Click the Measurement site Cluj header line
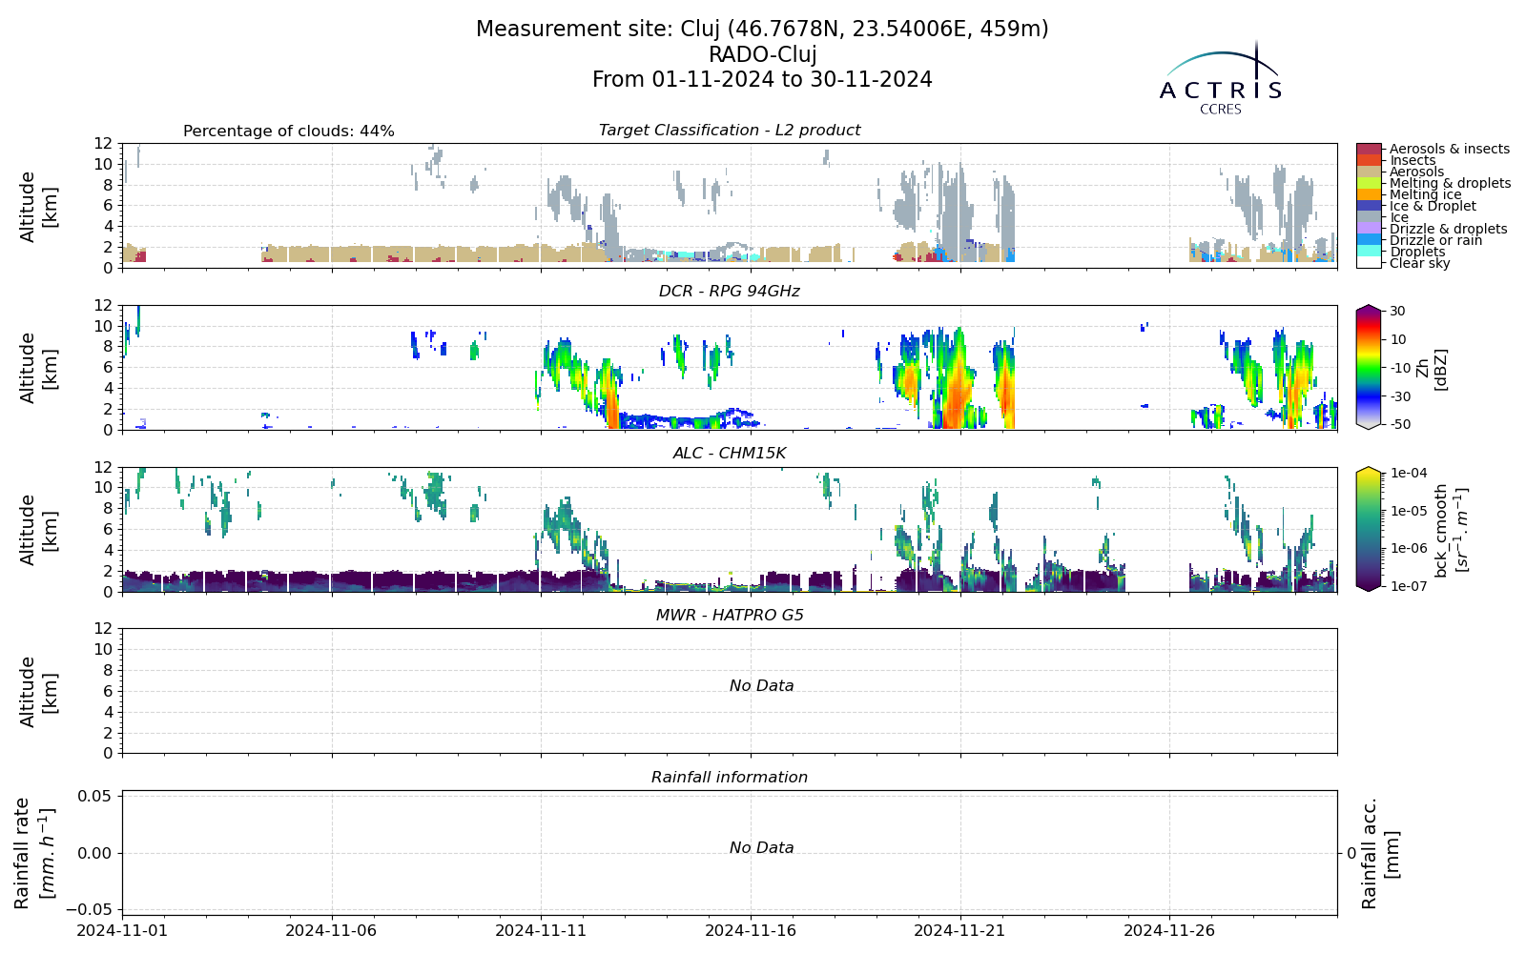The height and width of the screenshot is (953, 1526). 762,30
